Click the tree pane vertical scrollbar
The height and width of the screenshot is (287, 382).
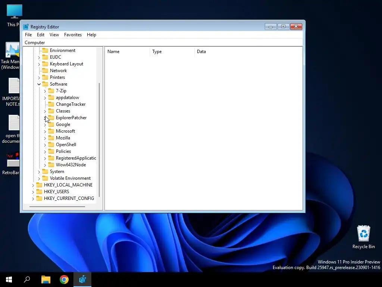99,140
